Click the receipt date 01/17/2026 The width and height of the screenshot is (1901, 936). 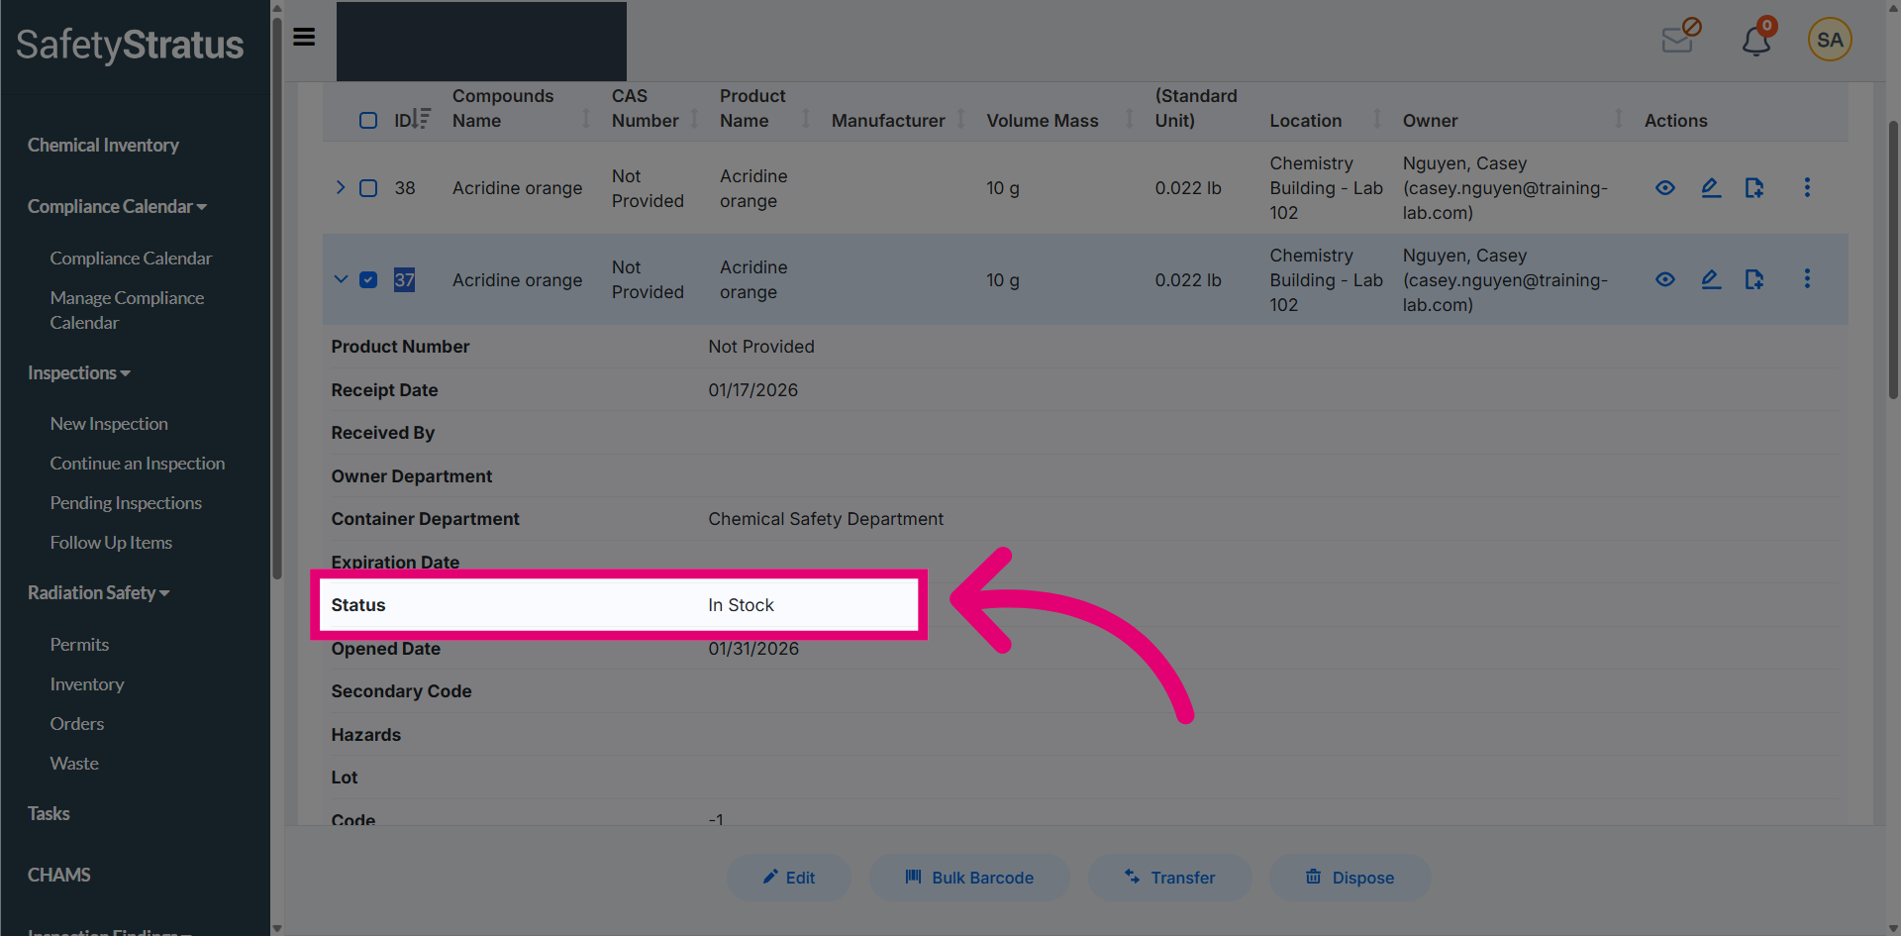pyautogui.click(x=752, y=390)
